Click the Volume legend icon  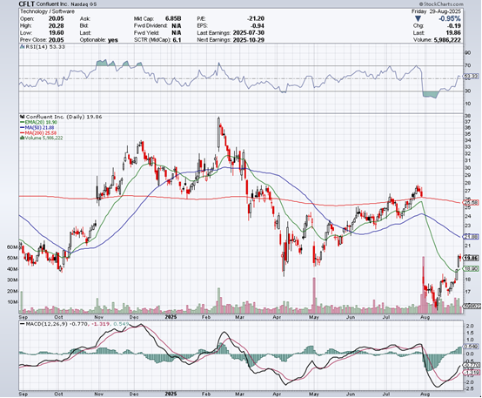click(22, 138)
